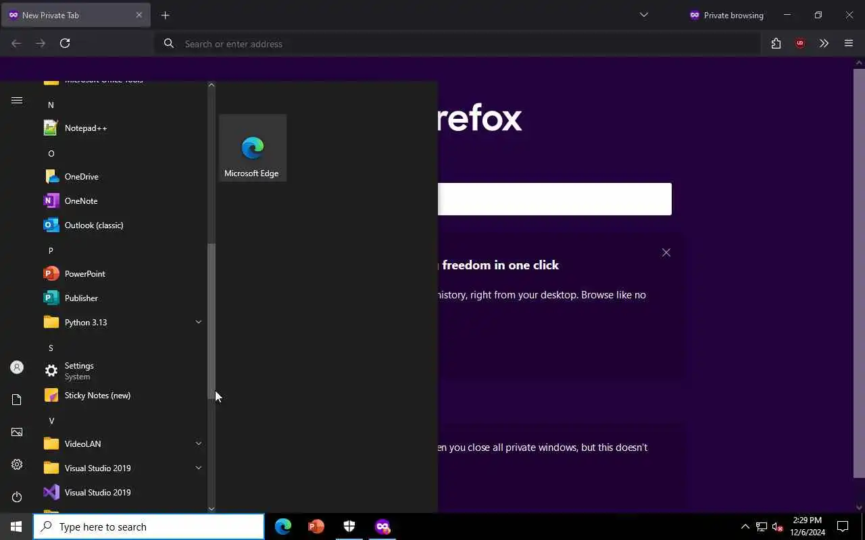The width and height of the screenshot is (865, 540).
Task: Jump to the letter N section header
Action: click(51, 105)
